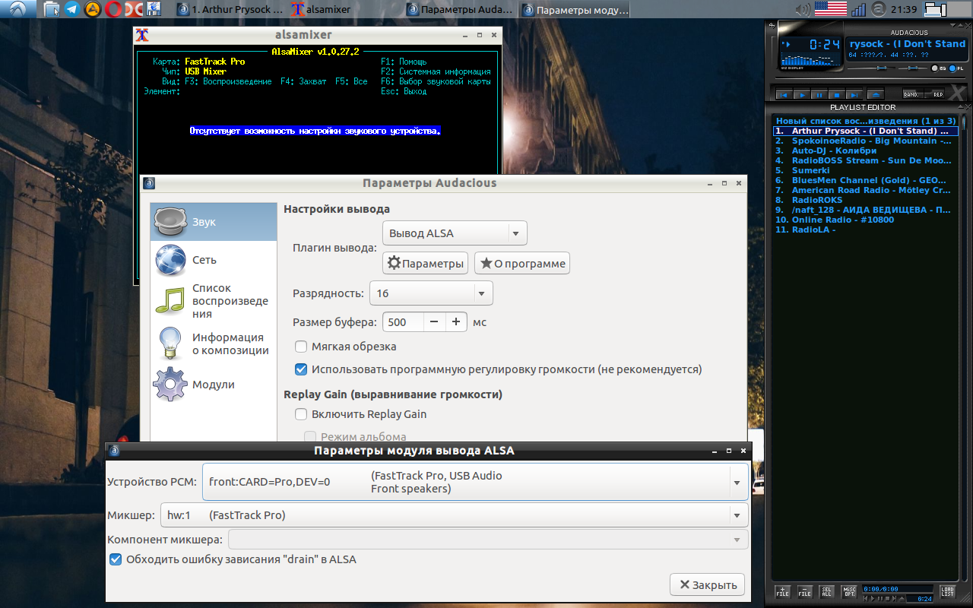Switch to Параметры модуля taskbar entry
The height and width of the screenshot is (608, 973).
click(575, 10)
